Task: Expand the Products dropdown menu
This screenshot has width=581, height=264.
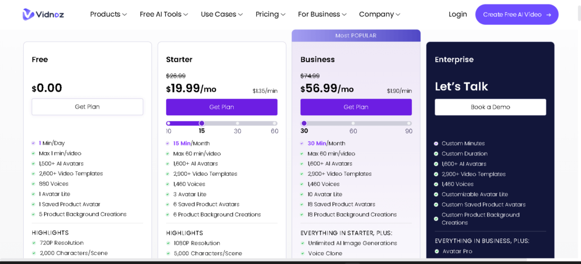Action: [x=108, y=14]
